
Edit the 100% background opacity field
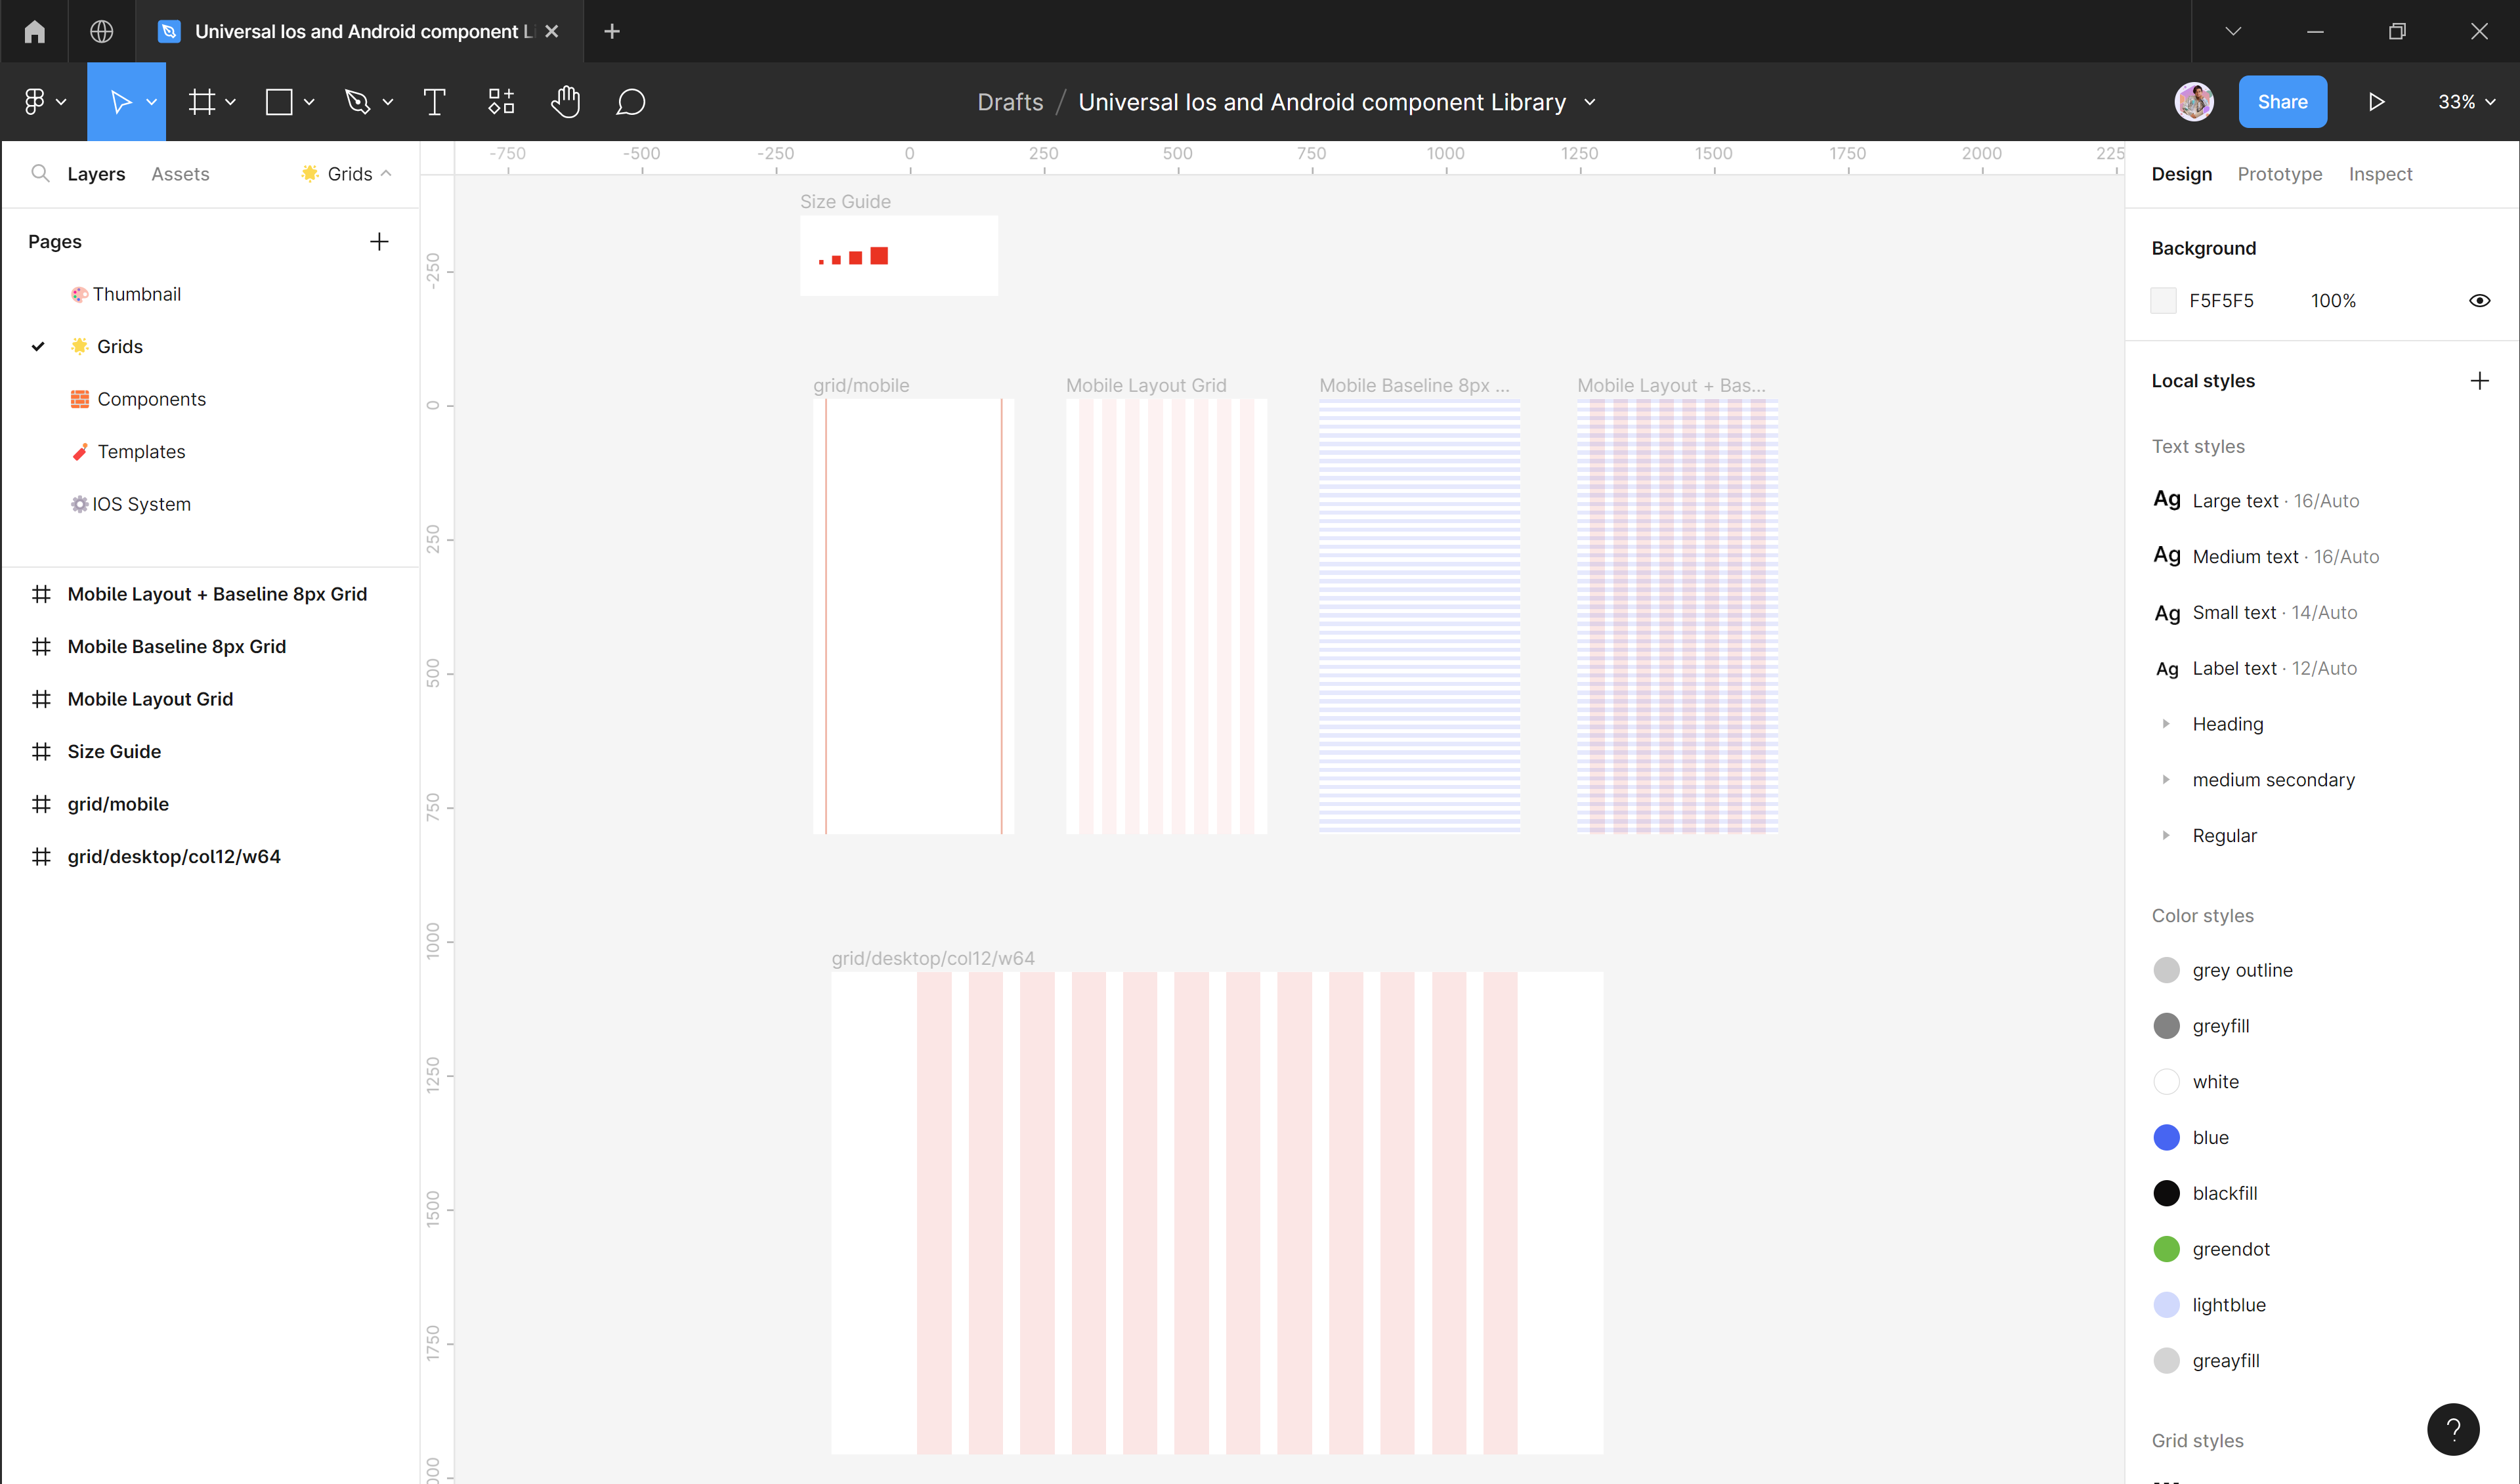coord(2333,300)
